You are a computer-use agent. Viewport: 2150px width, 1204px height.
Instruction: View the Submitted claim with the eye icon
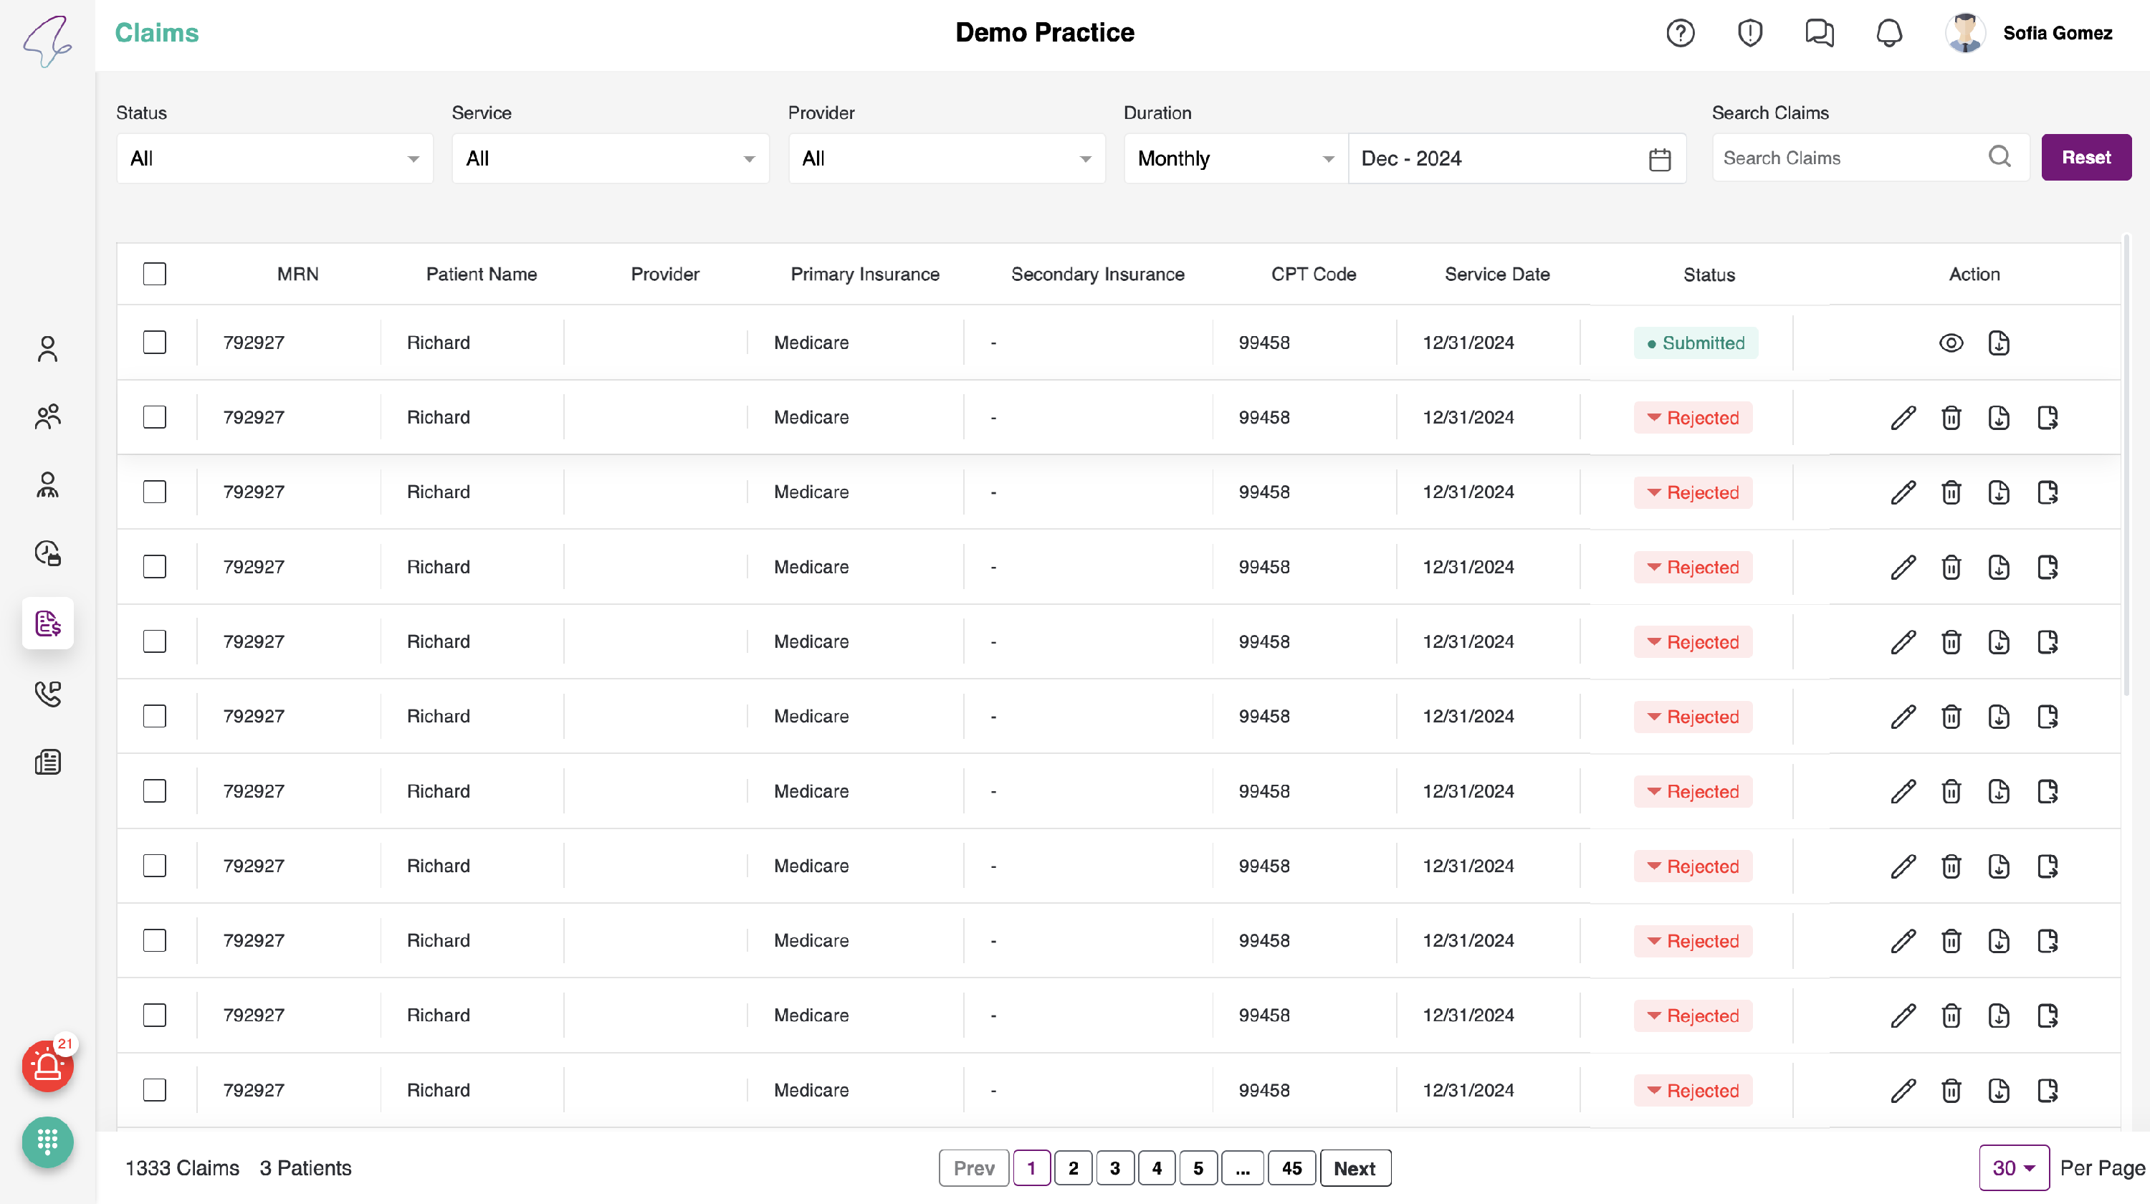point(1951,343)
